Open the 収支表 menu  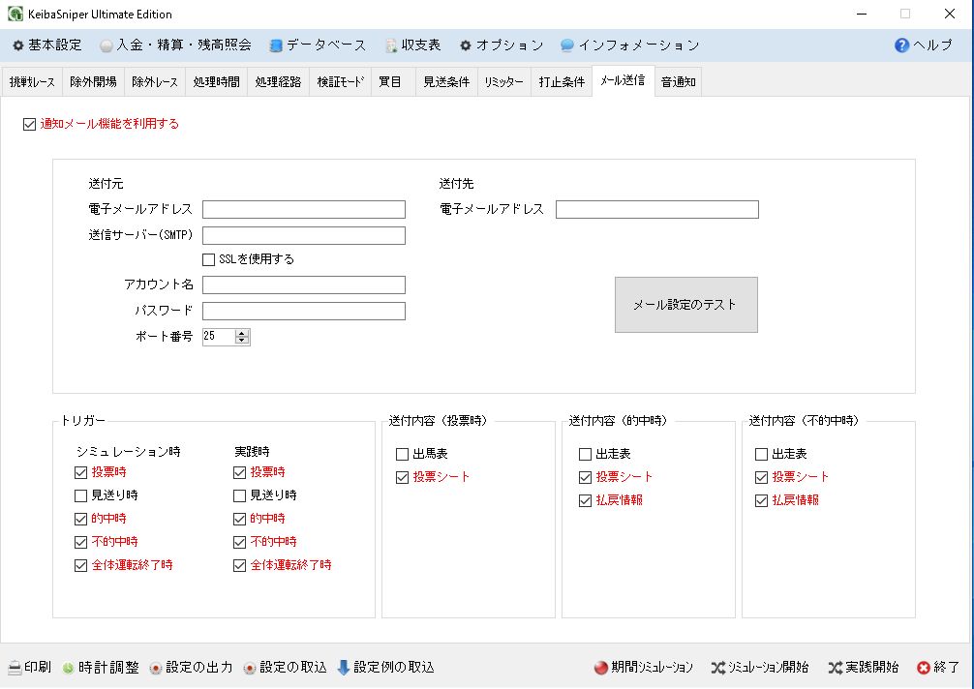pos(413,45)
